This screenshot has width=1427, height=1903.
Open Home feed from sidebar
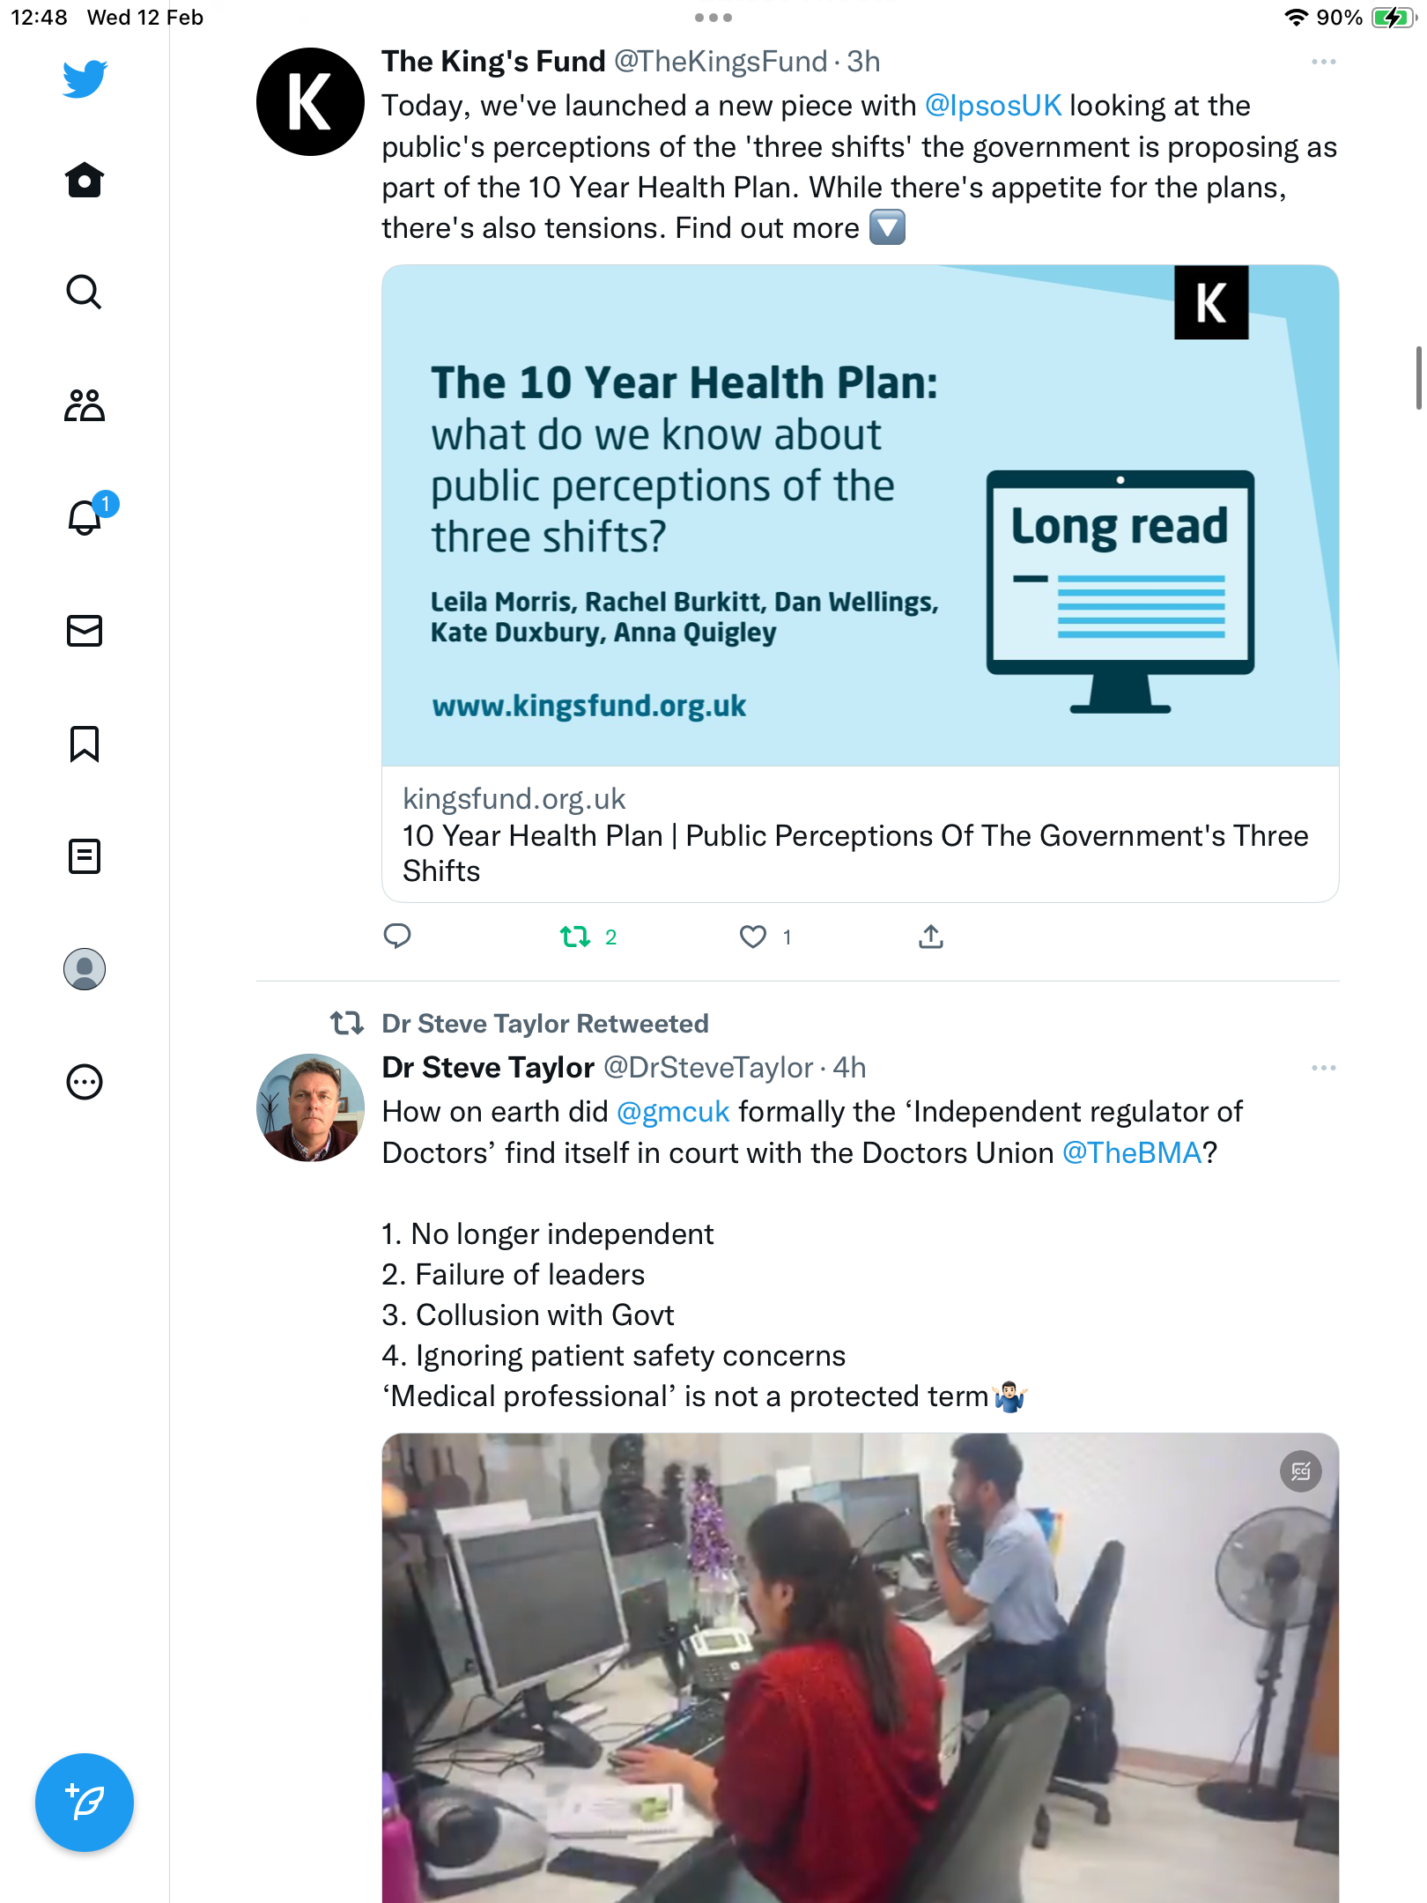[x=85, y=180]
